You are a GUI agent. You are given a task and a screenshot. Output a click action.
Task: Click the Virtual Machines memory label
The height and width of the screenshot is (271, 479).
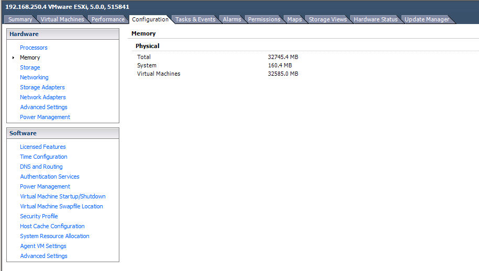159,74
